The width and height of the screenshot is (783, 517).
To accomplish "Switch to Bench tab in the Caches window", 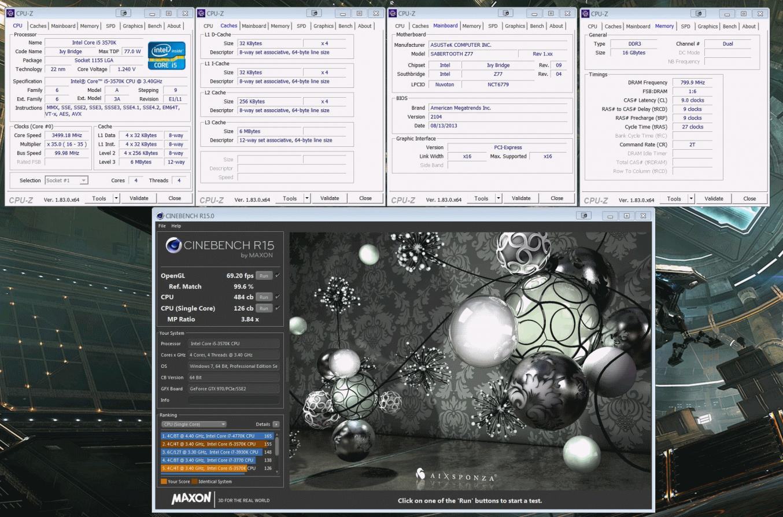I will [x=345, y=26].
